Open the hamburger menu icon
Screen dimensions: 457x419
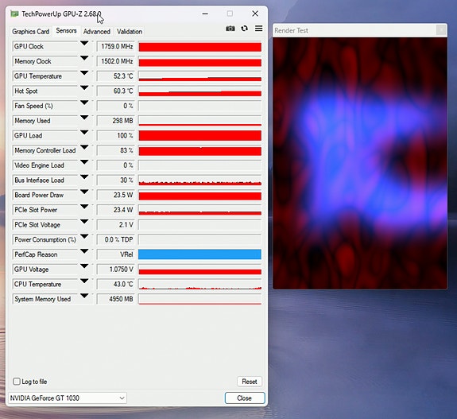pos(259,29)
